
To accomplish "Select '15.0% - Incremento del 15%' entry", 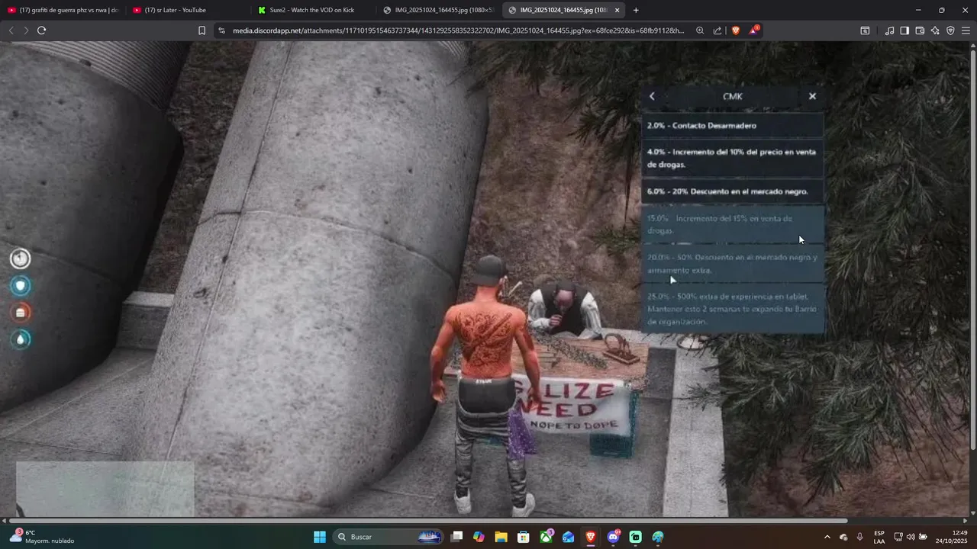I will point(733,224).
